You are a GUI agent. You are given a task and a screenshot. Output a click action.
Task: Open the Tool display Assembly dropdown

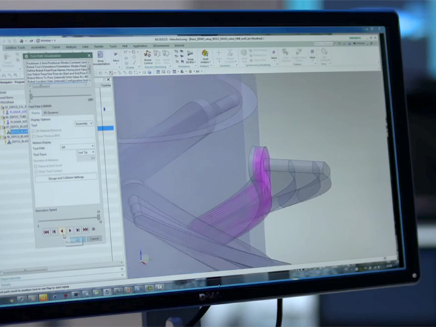(84, 123)
